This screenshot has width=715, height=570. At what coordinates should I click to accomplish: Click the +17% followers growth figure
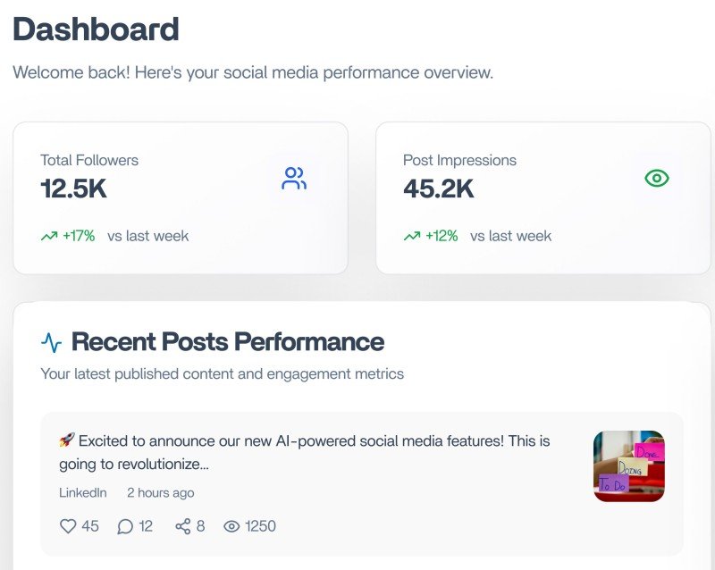[x=79, y=237]
